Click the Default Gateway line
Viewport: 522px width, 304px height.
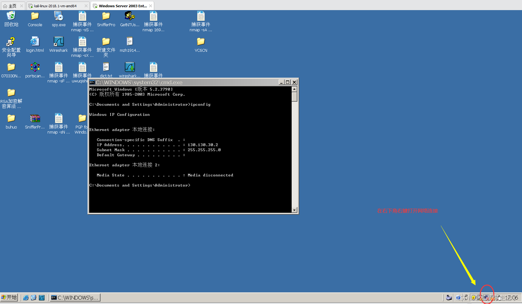pos(141,155)
